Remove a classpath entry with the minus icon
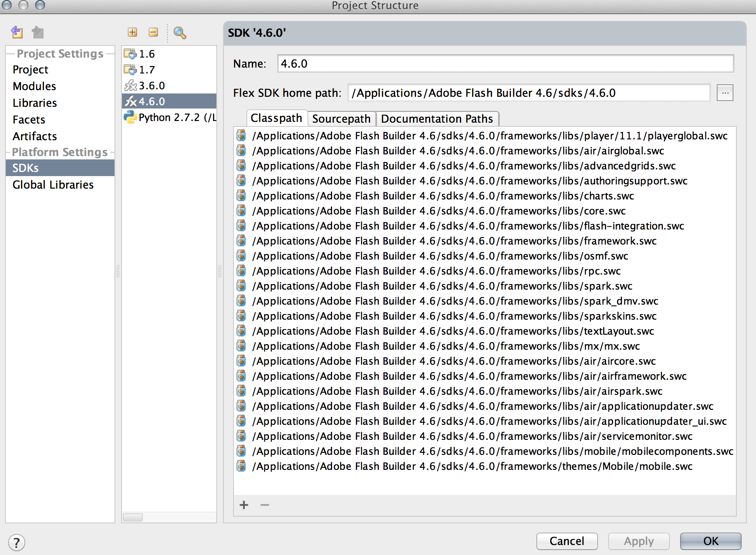The width and height of the screenshot is (756, 555). pyautogui.click(x=264, y=505)
